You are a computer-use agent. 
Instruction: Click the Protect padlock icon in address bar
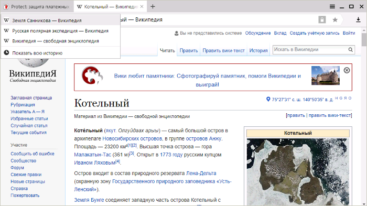[x=322, y=20]
